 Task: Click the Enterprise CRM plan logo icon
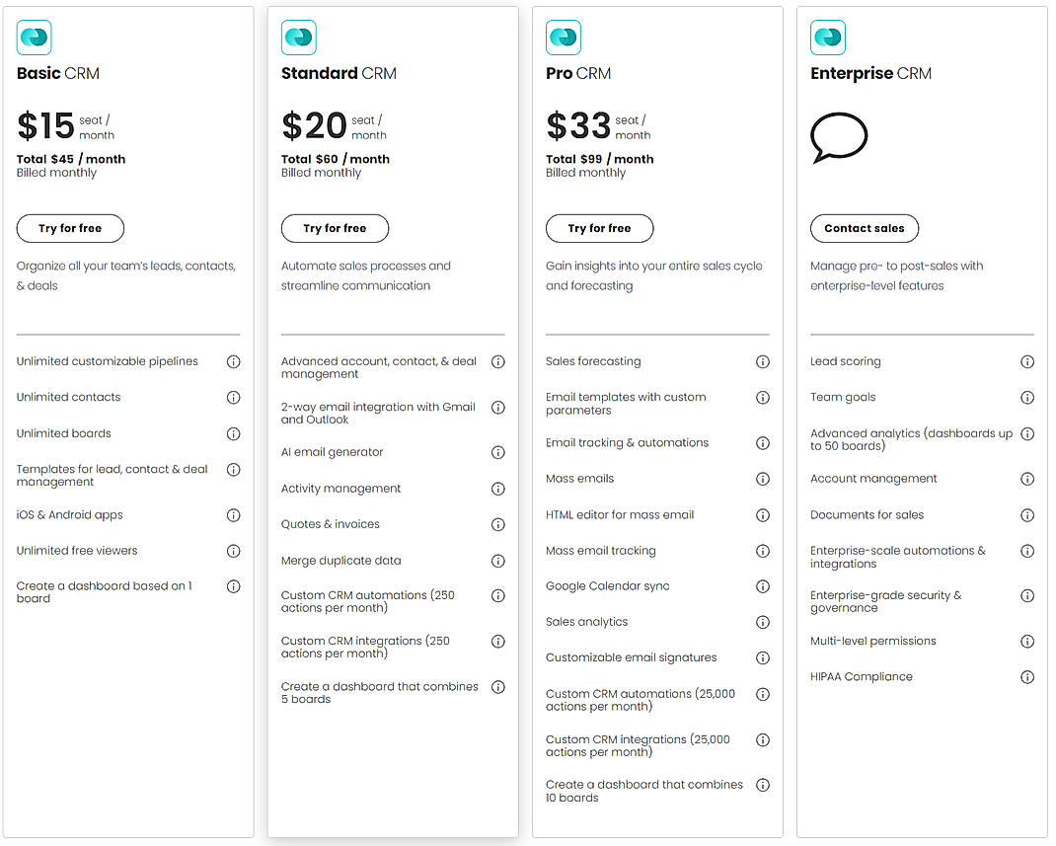point(827,37)
